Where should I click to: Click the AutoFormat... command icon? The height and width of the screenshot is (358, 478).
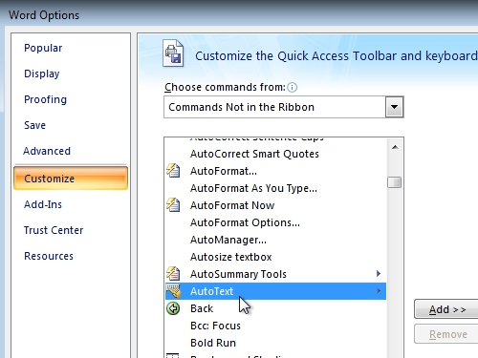(173, 171)
